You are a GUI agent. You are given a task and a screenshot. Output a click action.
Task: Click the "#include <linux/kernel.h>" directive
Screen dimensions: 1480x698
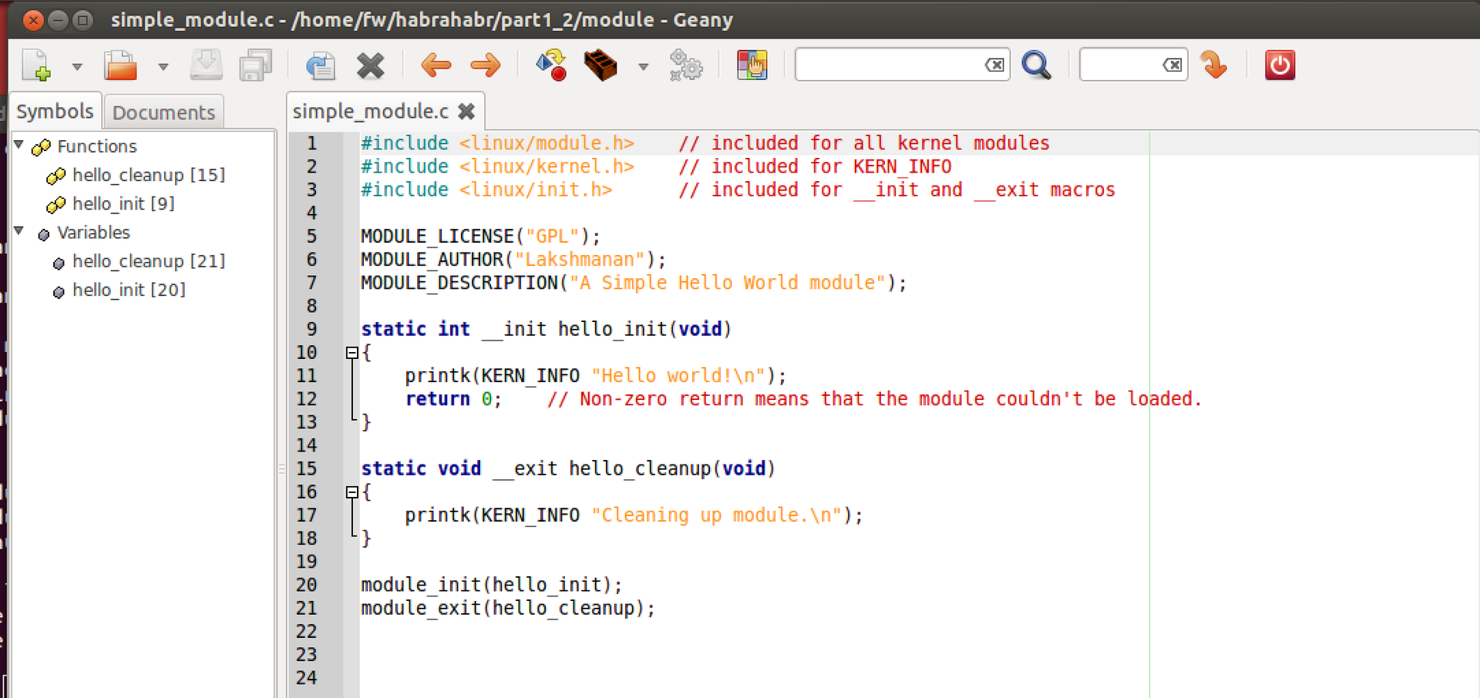(x=497, y=166)
